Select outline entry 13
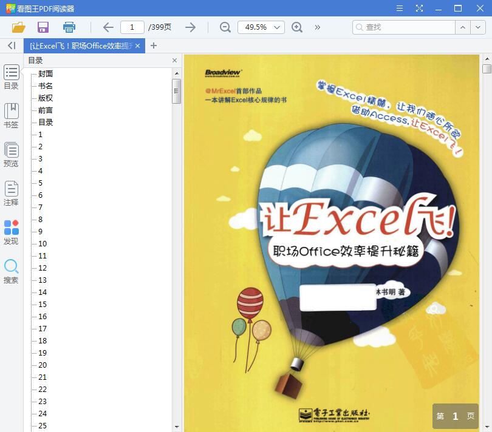The image size is (492, 432). pyautogui.click(x=43, y=280)
